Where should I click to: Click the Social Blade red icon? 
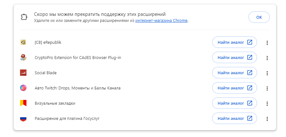coord(23,73)
